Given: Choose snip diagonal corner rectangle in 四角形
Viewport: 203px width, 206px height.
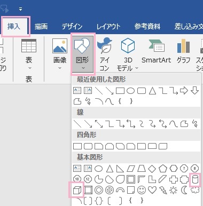Looking at the screenshot, I should pos(120,146).
